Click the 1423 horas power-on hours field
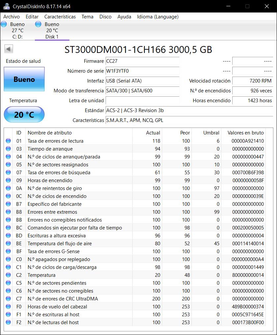 tap(253, 100)
